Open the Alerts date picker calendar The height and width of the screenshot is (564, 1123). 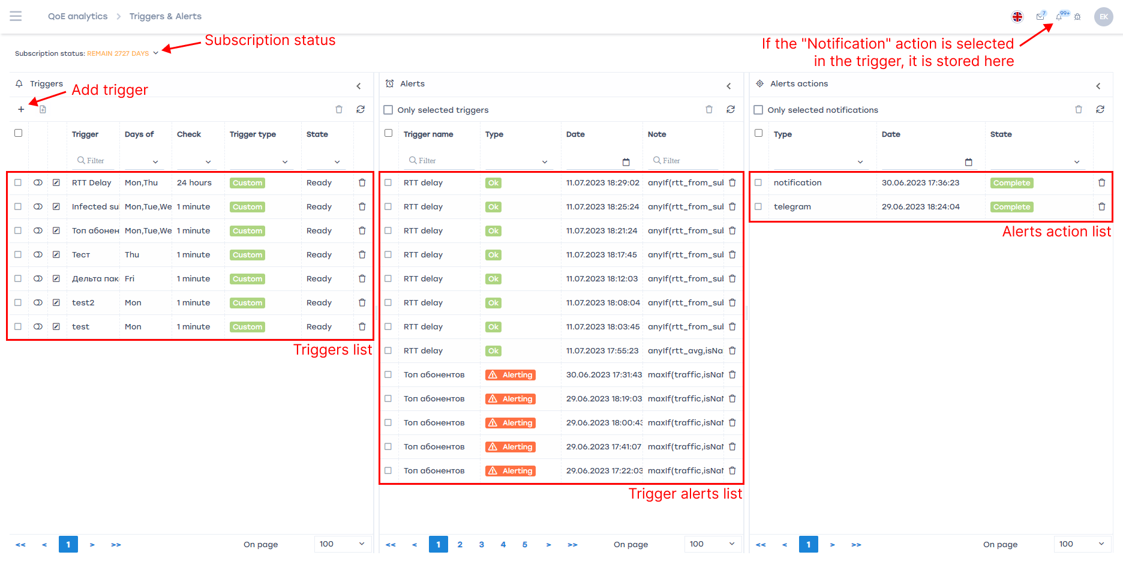(626, 162)
